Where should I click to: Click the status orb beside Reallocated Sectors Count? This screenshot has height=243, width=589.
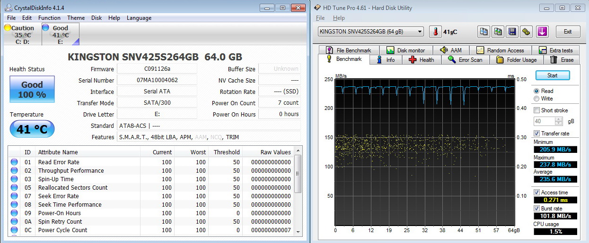[14, 187]
